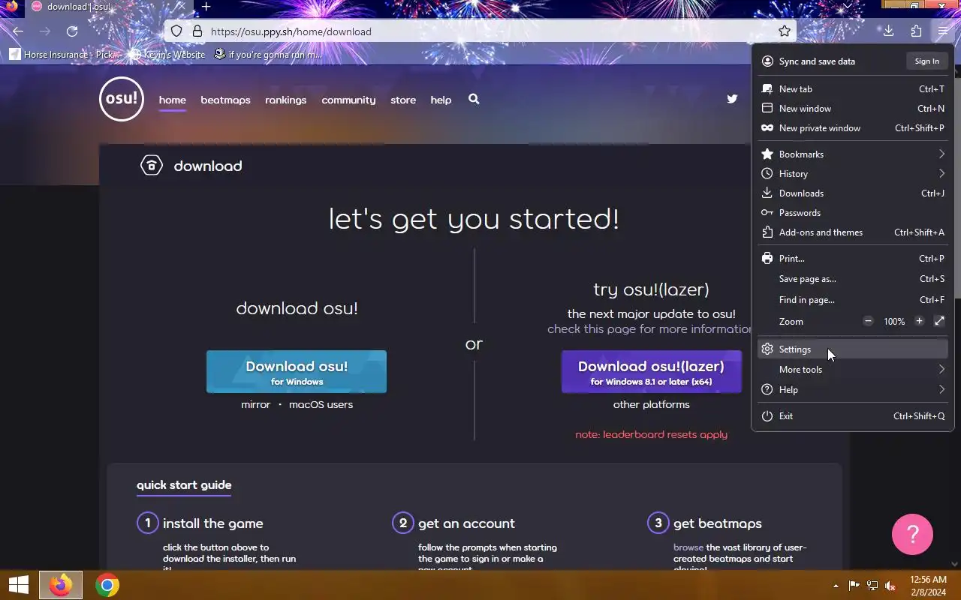Expand the More tools submenu
This screenshot has height=600, width=961.
853,369
